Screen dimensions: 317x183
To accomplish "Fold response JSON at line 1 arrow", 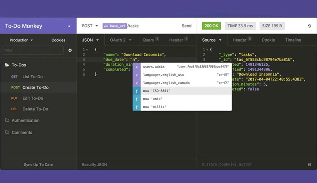I will click(207, 50).
